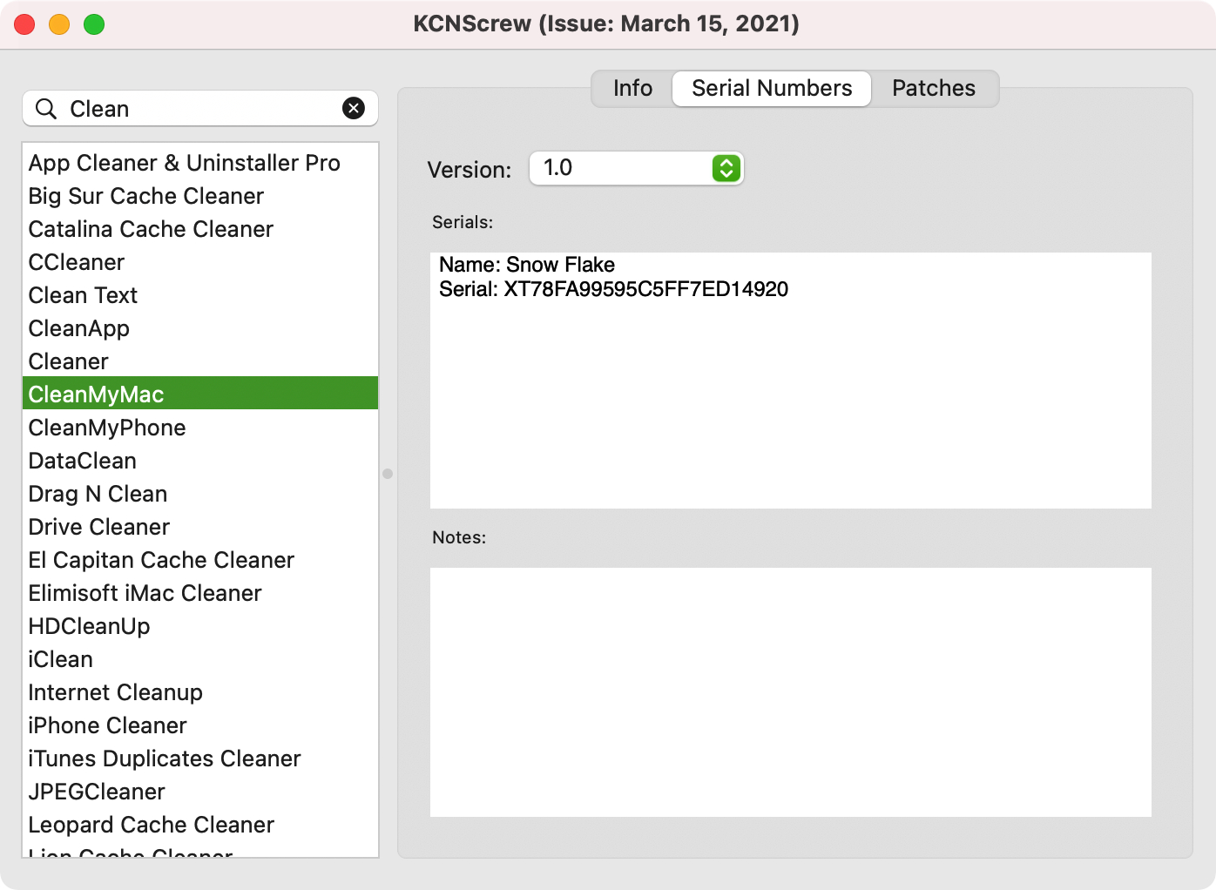Clear the search field with the X button
Screen dimensions: 1216x890
coord(354,108)
